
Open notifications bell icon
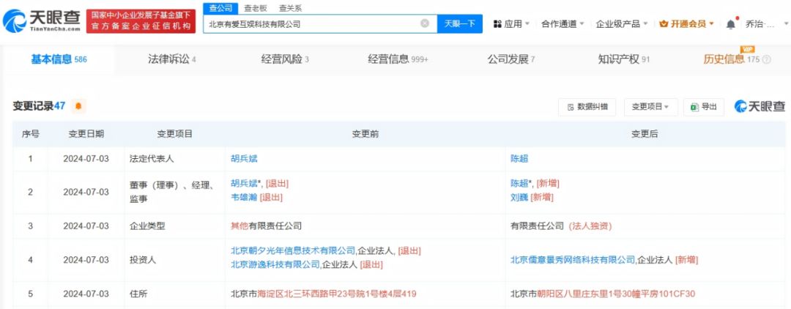click(730, 23)
